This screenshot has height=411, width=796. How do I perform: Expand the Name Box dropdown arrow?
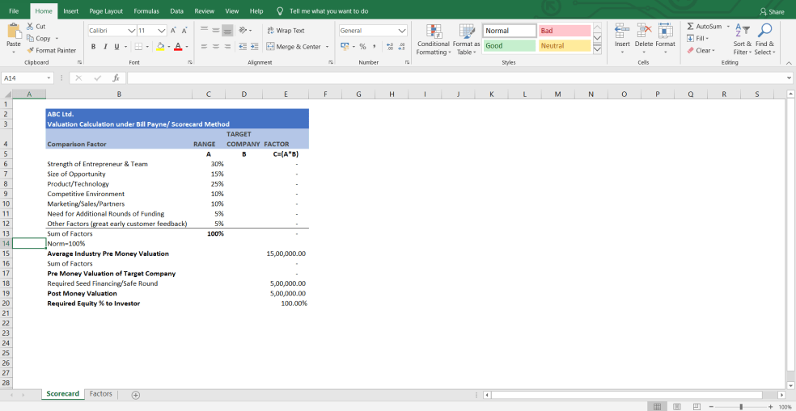[x=49, y=78]
